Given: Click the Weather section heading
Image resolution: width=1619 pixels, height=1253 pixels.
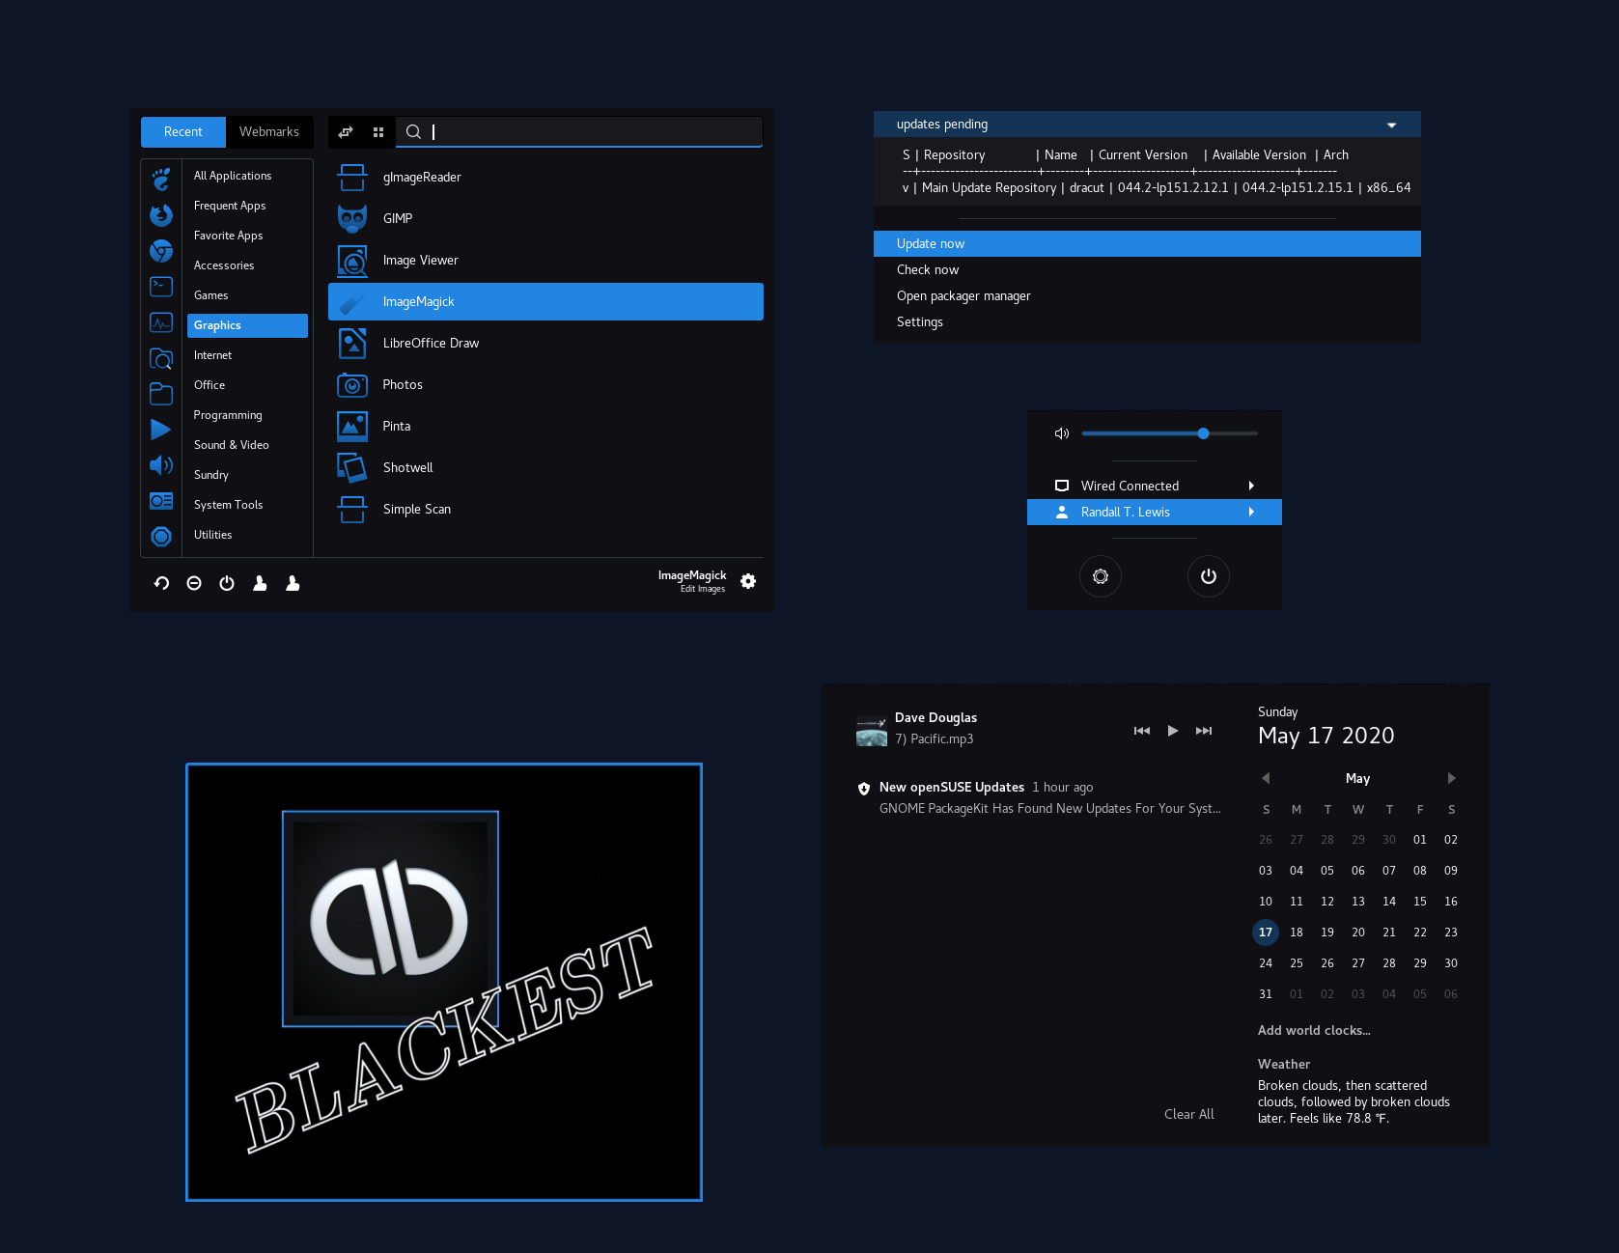Looking at the screenshot, I should (x=1284, y=1064).
